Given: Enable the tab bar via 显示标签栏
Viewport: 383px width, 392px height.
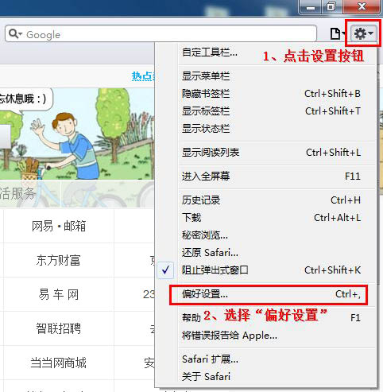Looking at the screenshot, I should click(x=266, y=111).
